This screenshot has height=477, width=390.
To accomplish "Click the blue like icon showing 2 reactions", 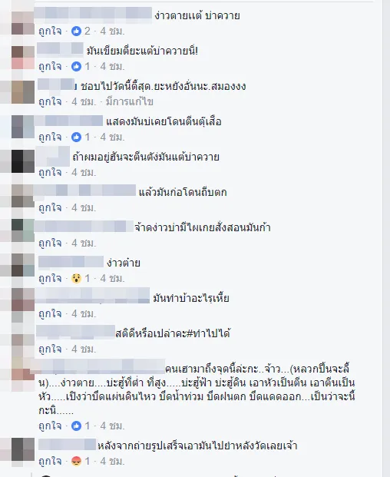I will (x=76, y=31).
